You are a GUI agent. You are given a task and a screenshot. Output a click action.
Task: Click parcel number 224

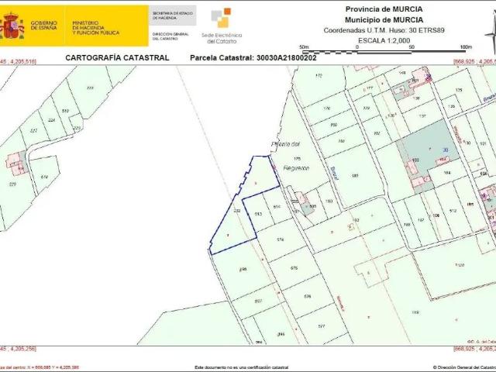pos(51,120)
